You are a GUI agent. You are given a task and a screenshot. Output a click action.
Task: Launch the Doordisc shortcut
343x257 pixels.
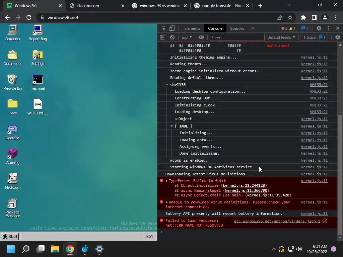click(x=12, y=132)
